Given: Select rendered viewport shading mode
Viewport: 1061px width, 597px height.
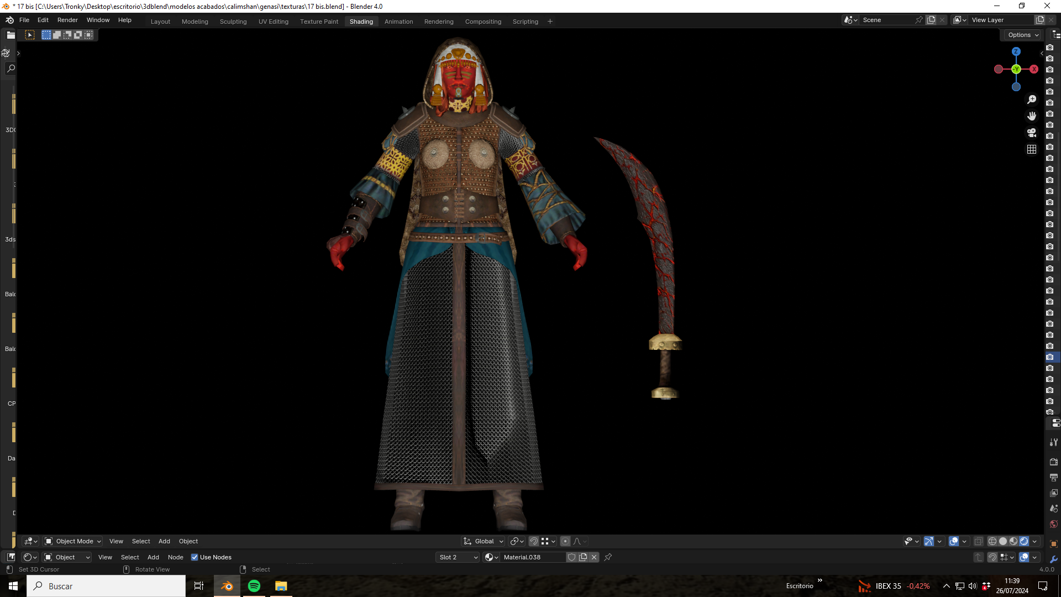Looking at the screenshot, I should (x=1024, y=542).
